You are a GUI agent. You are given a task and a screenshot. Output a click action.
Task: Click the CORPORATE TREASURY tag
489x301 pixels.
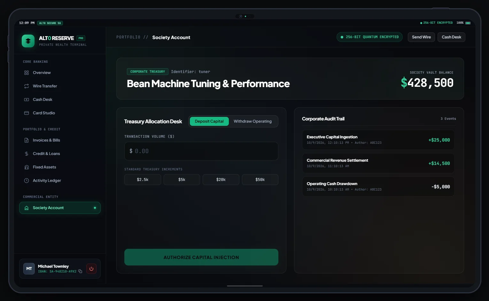148,72
